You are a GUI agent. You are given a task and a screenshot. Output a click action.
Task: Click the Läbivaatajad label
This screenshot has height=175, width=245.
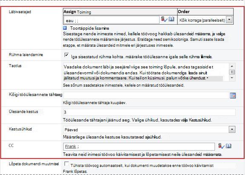point(20,12)
